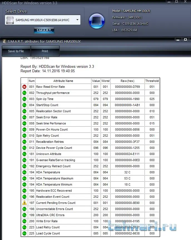Click Report By HDDScan version line
This screenshot has height=240, width=191.
click(57, 67)
